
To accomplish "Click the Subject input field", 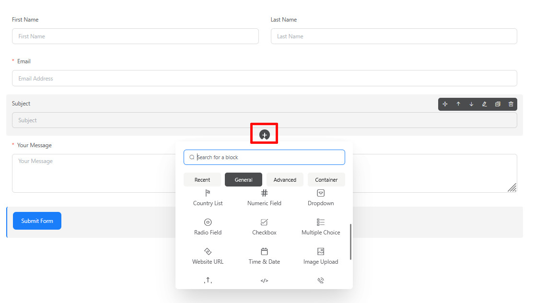I will (x=265, y=120).
